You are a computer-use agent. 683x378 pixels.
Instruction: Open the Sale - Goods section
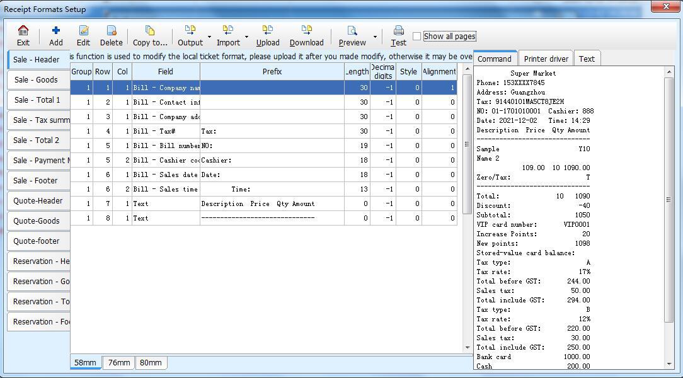36,80
